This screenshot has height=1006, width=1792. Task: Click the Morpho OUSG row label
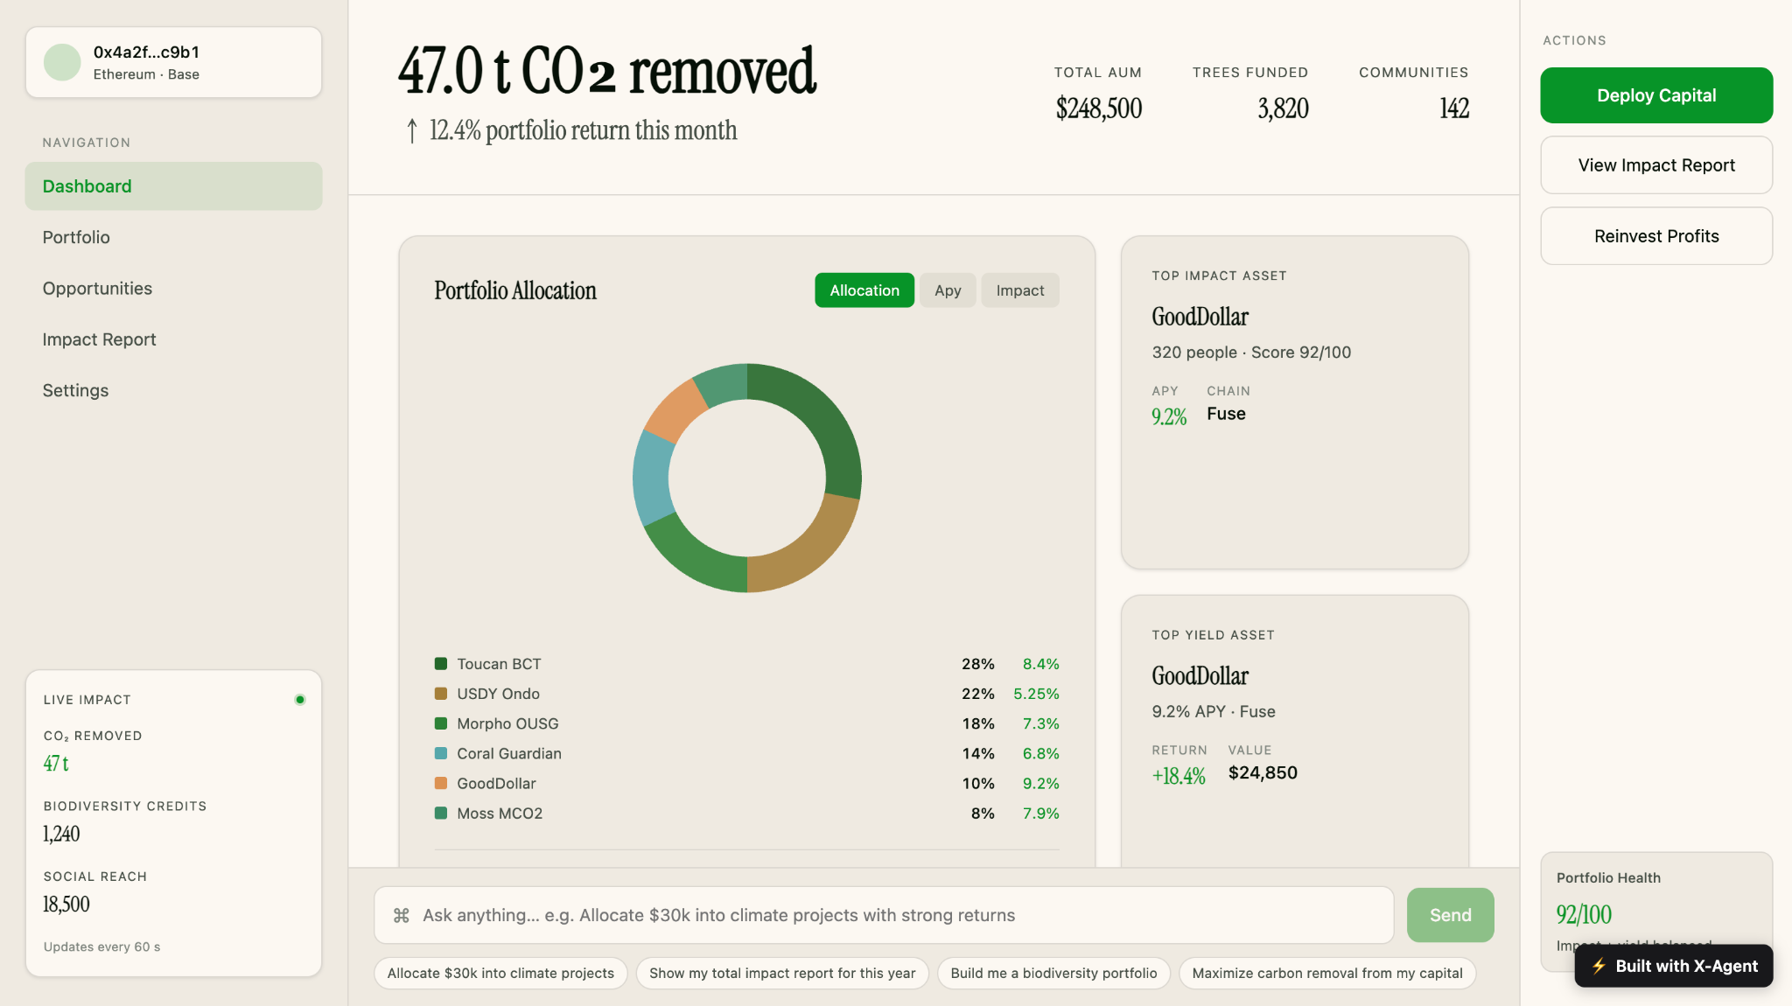507,723
